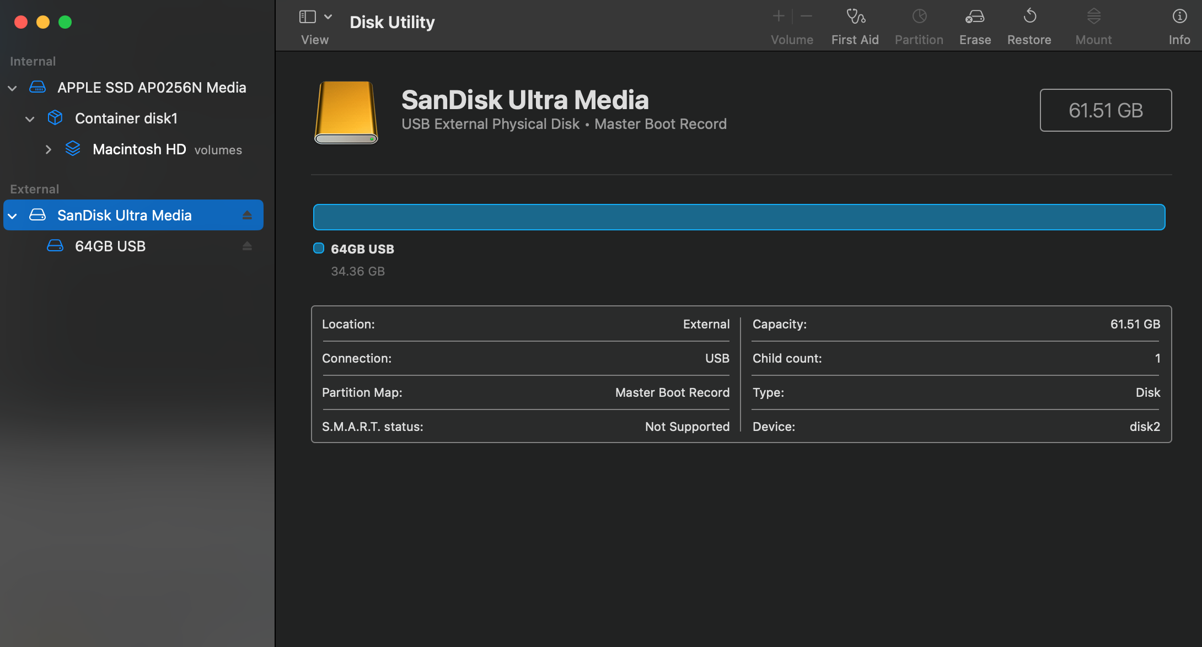The width and height of the screenshot is (1202, 647).
Task: Click the Erase toolbar icon
Action: [974, 17]
